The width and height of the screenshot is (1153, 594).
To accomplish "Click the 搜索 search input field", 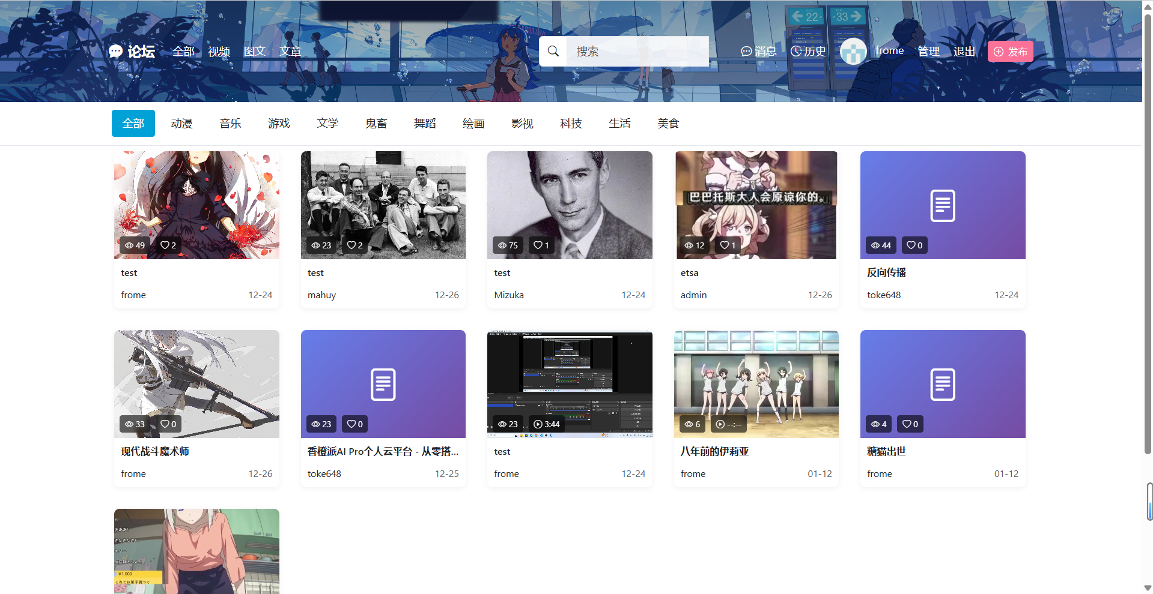I will [x=638, y=52].
